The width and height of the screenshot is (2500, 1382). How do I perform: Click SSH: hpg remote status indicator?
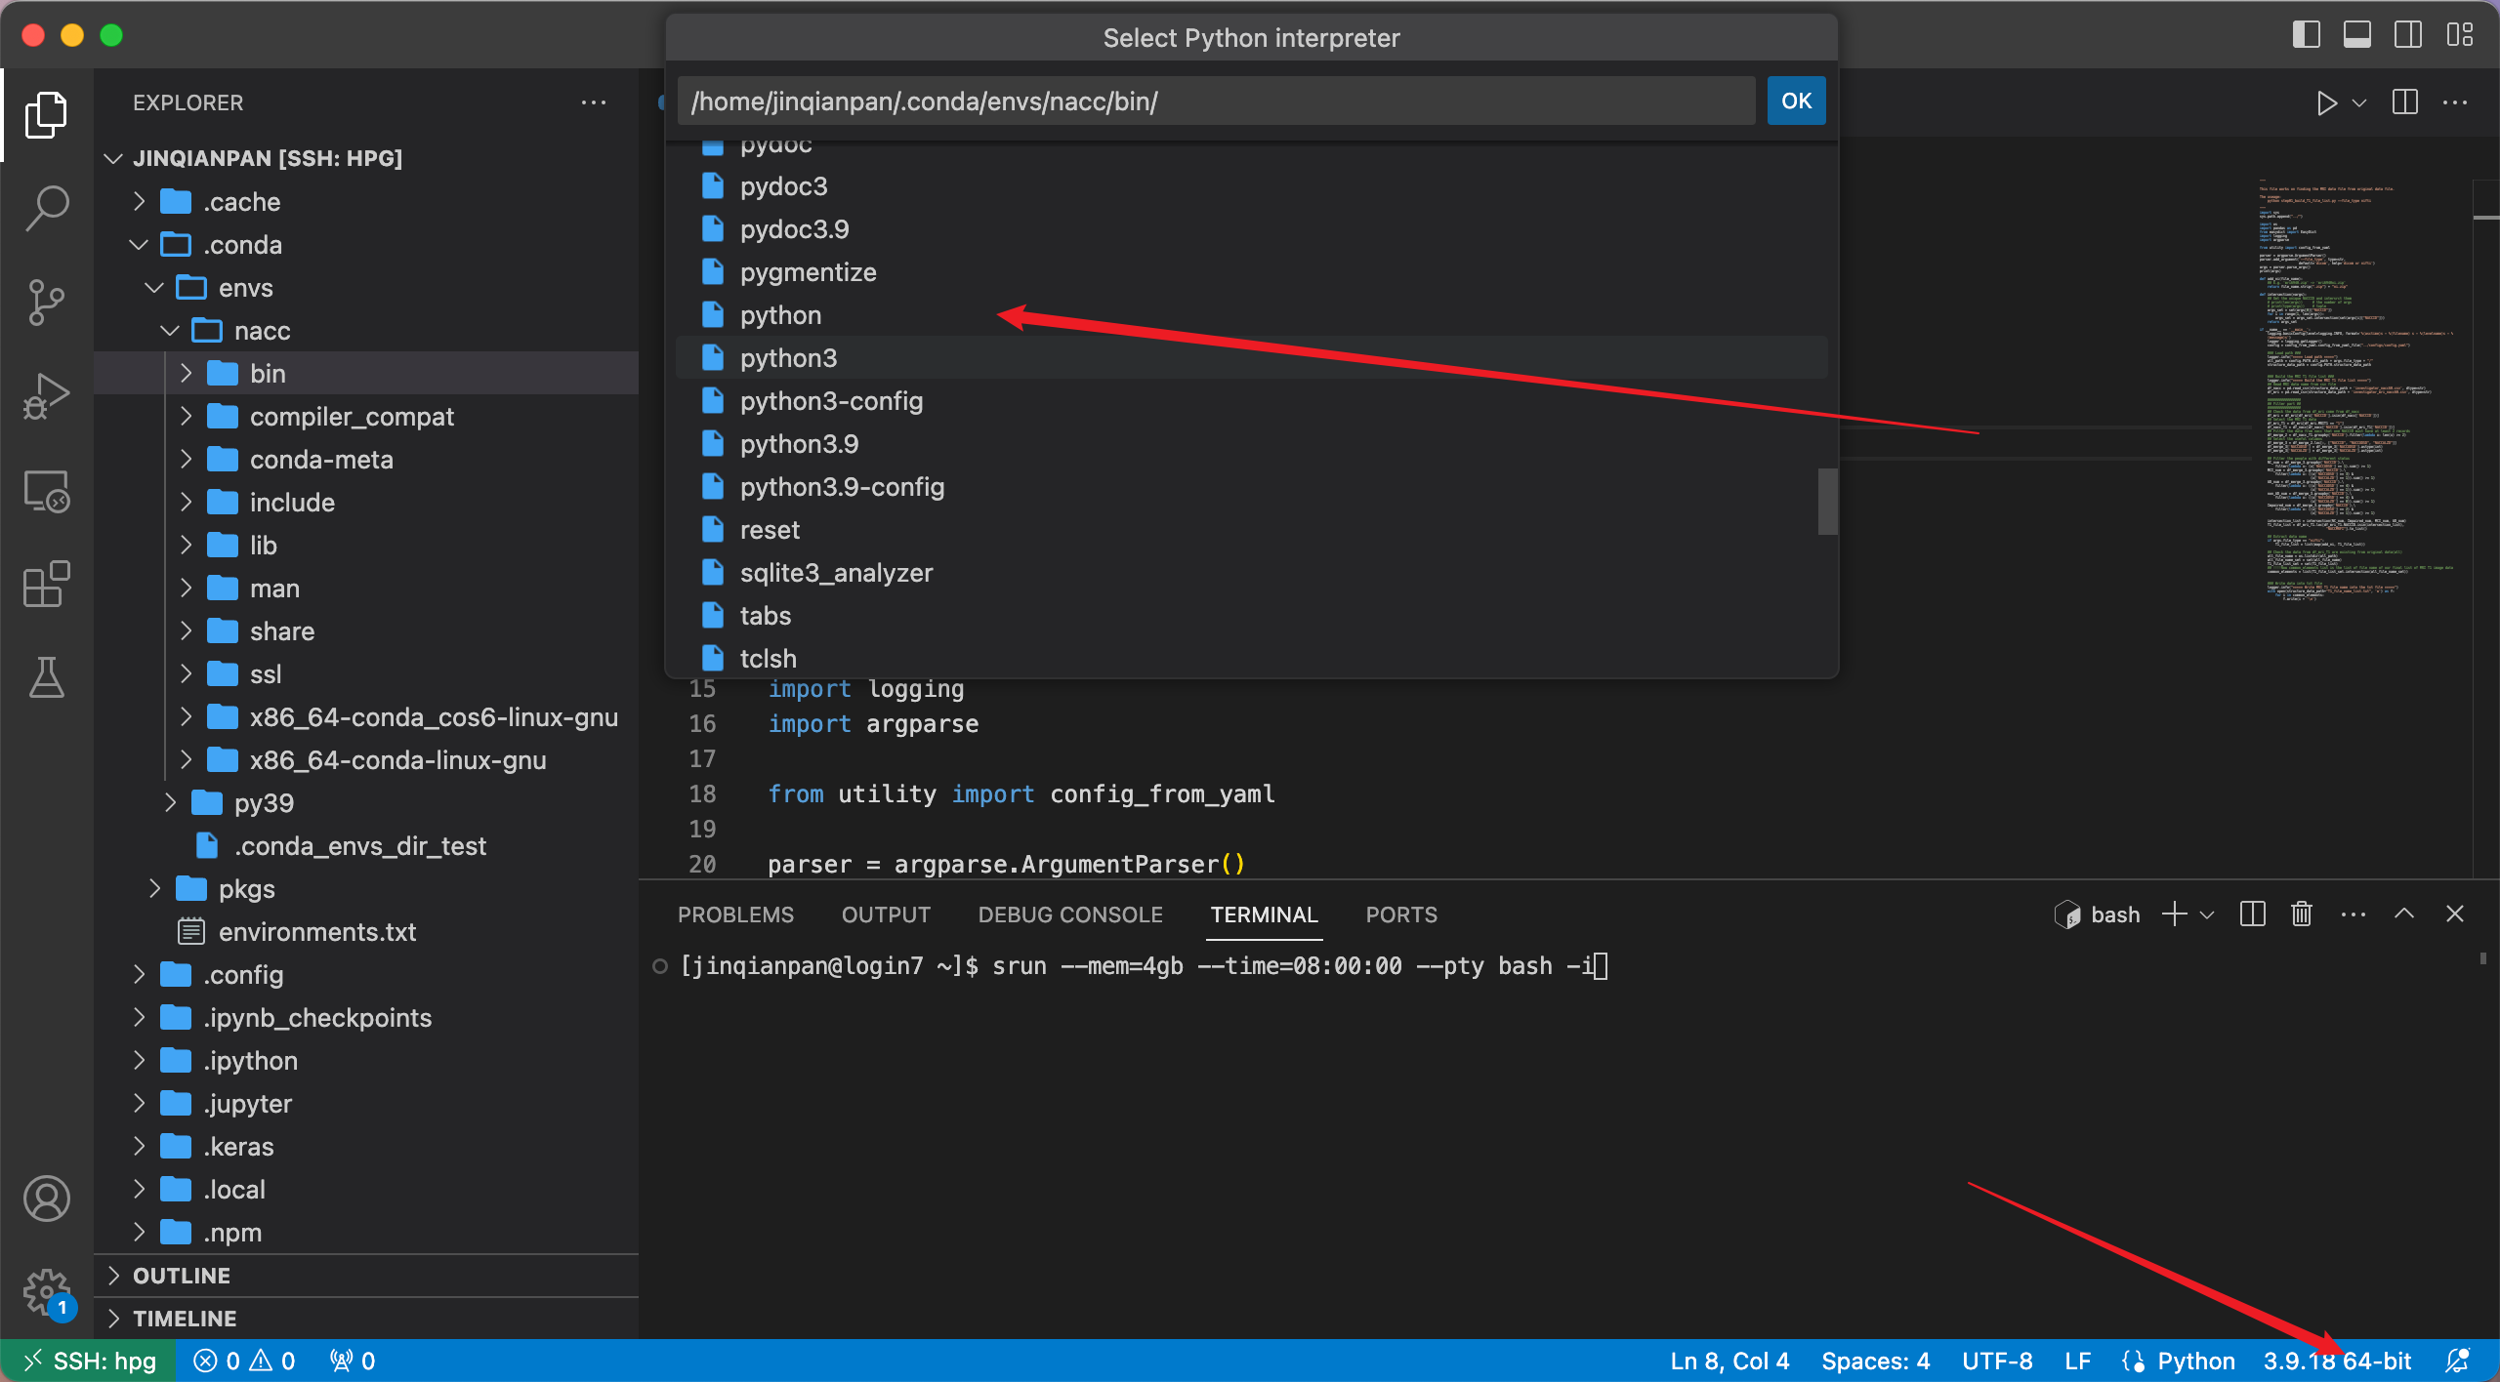pyautogui.click(x=90, y=1361)
